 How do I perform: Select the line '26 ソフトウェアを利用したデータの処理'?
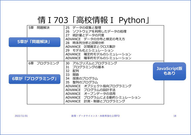pyautogui.click(x=96, y=31)
